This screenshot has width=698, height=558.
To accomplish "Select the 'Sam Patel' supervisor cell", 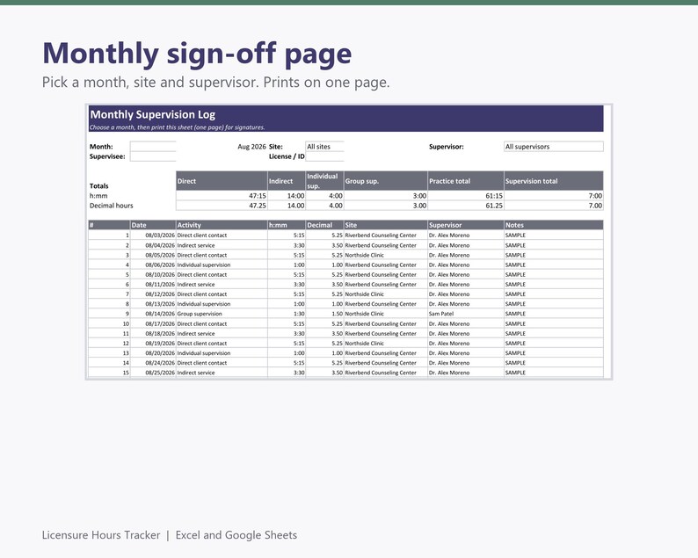I will [x=466, y=314].
